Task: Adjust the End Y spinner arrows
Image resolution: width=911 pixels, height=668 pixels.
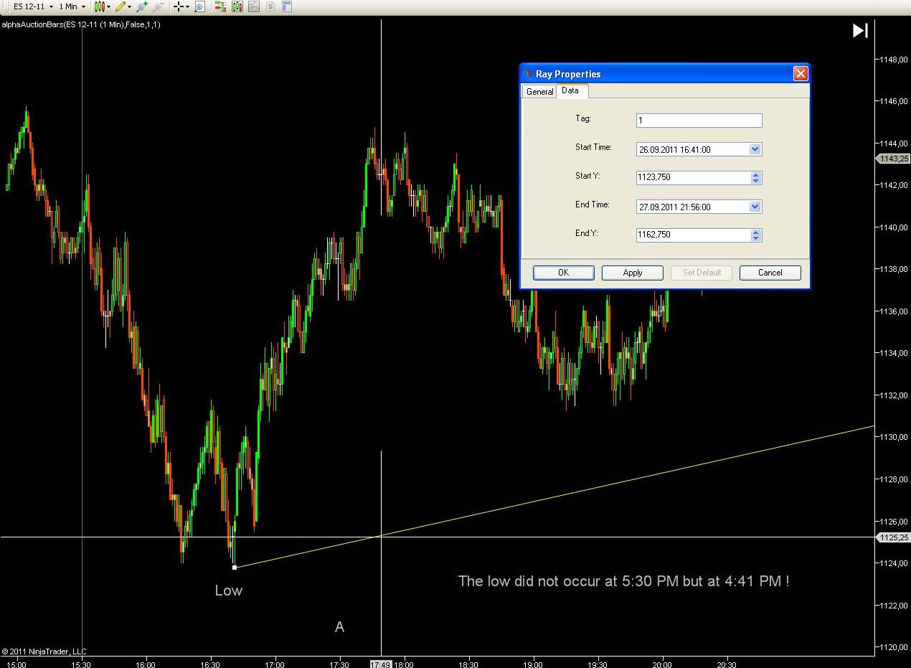Action: pos(755,235)
